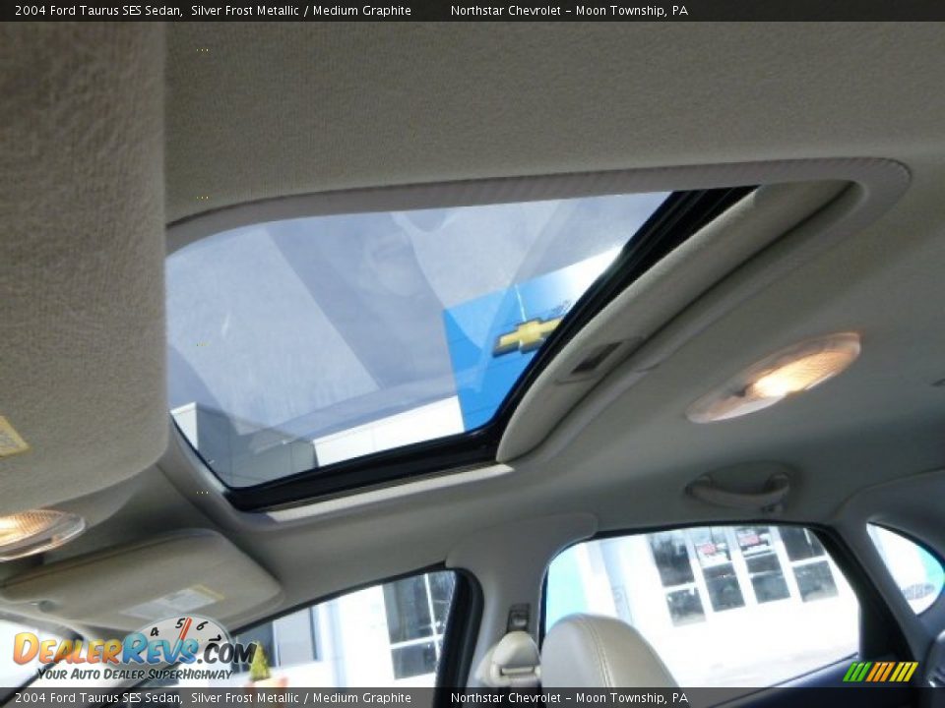Click the yellow sticker on the left visor

point(12,437)
